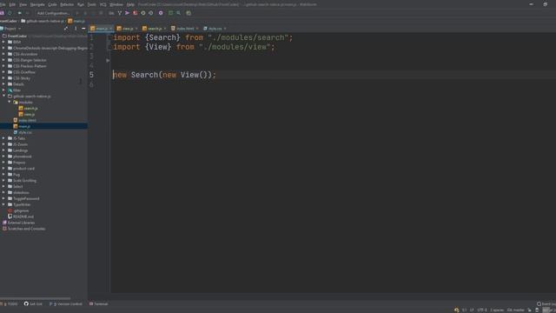This screenshot has width=556, height=313.
Task: Close the index.html editor tab
Action: 197,29
